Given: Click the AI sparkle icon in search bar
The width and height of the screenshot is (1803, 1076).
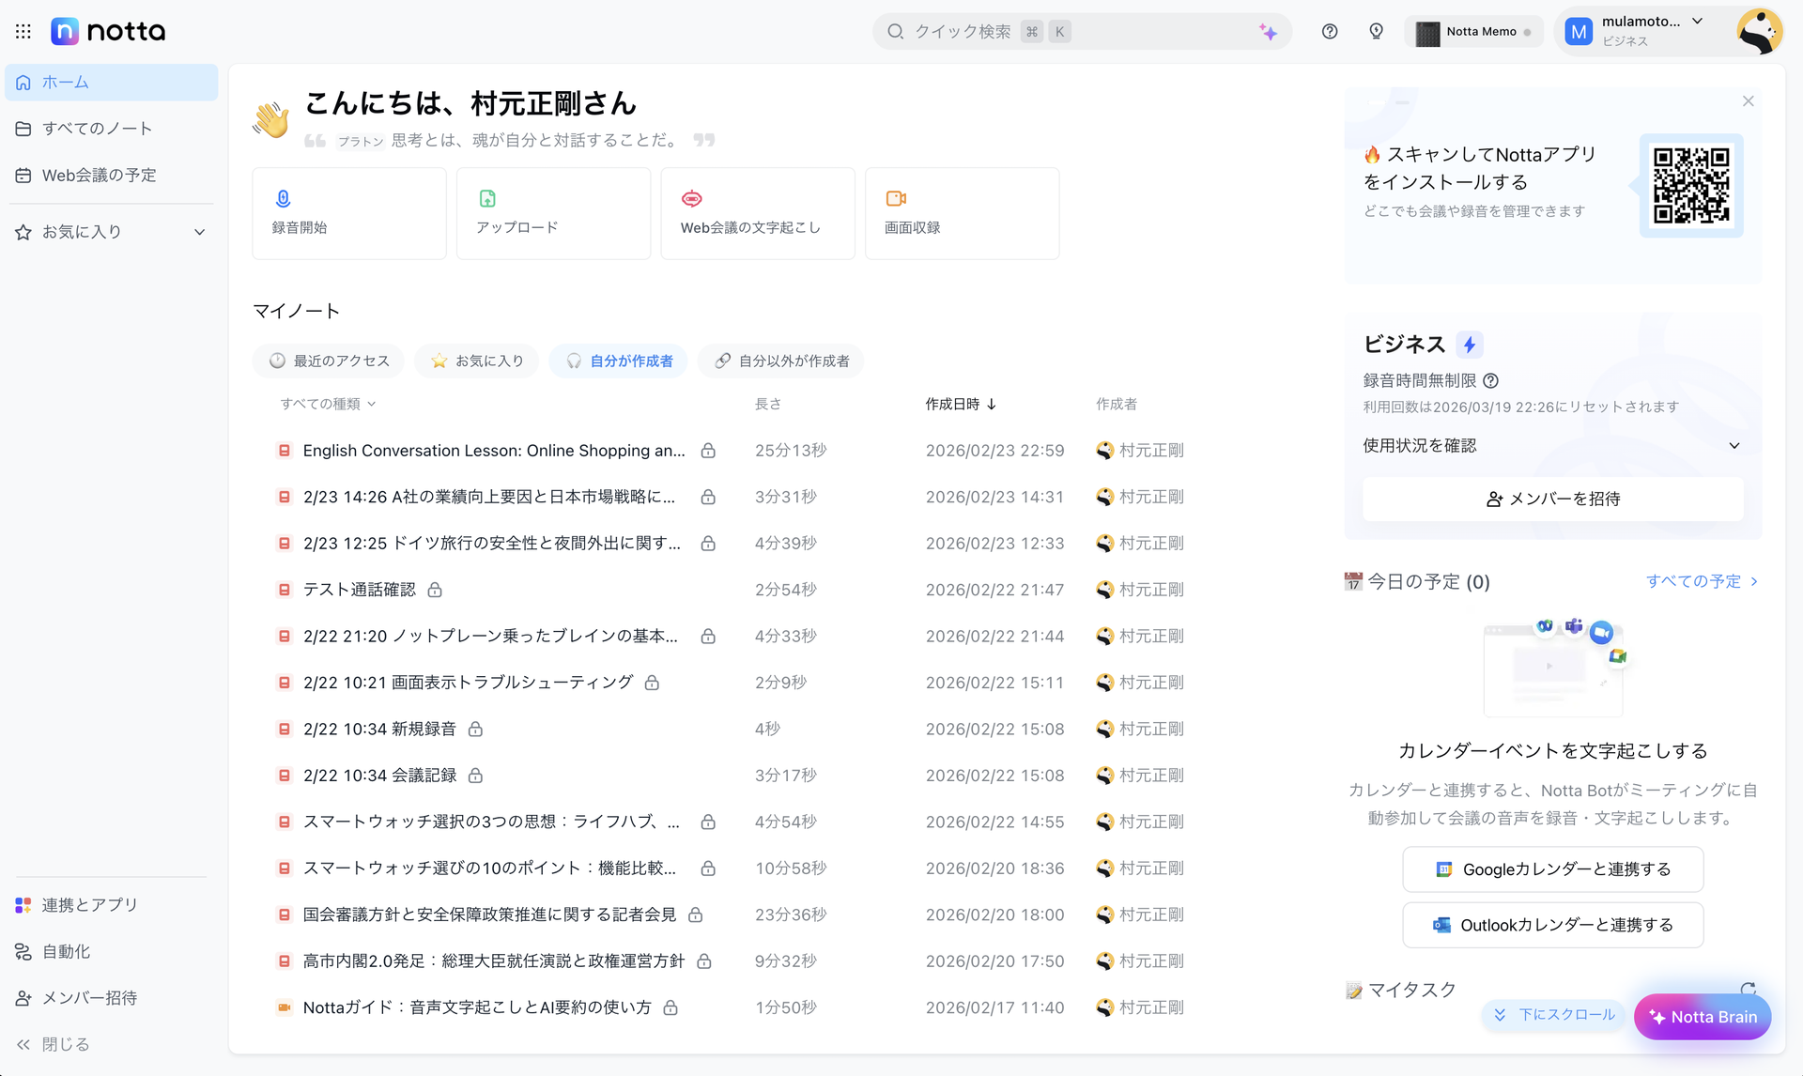Looking at the screenshot, I should (x=1269, y=32).
